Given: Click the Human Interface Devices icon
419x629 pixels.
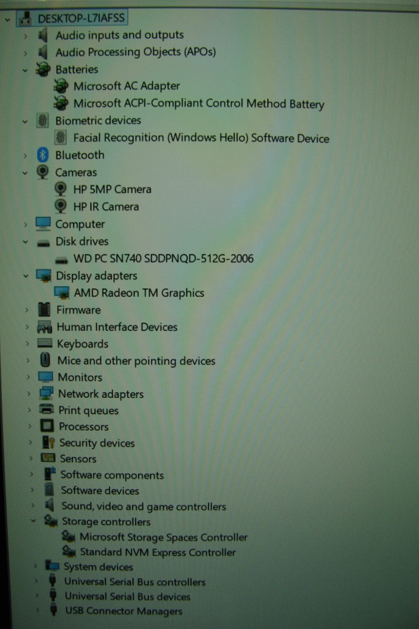Looking at the screenshot, I should point(44,327).
